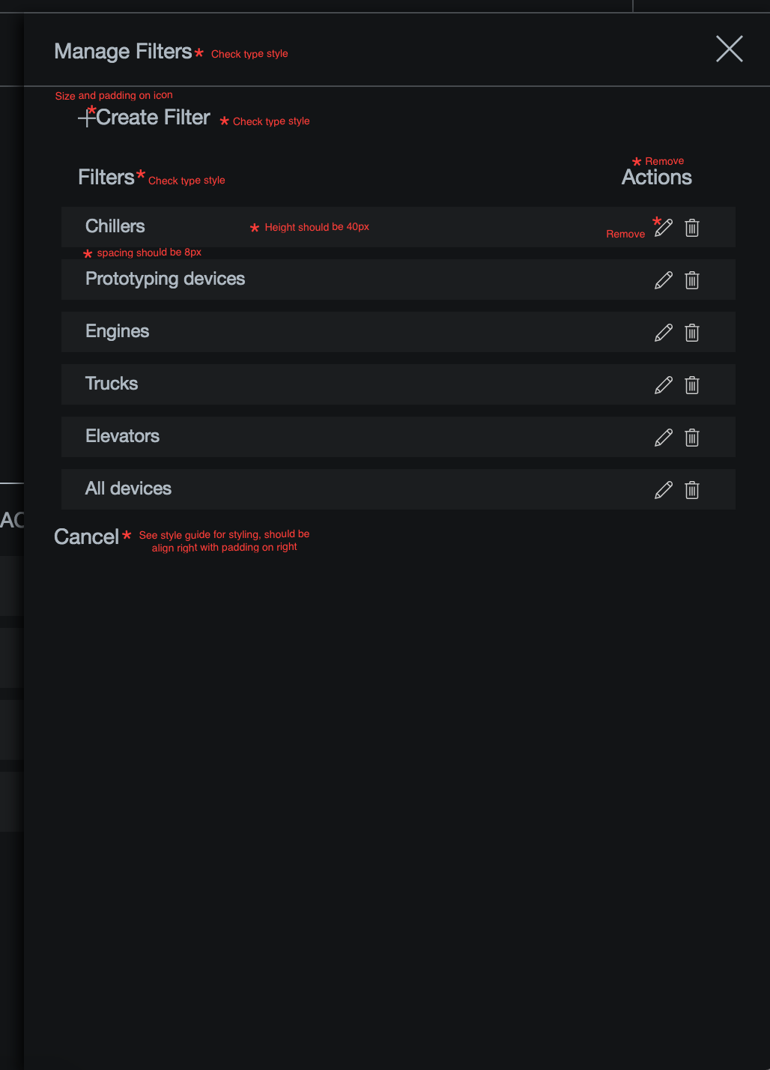This screenshot has height=1070, width=770.
Task: Delete the Trucks filter
Action: (691, 384)
